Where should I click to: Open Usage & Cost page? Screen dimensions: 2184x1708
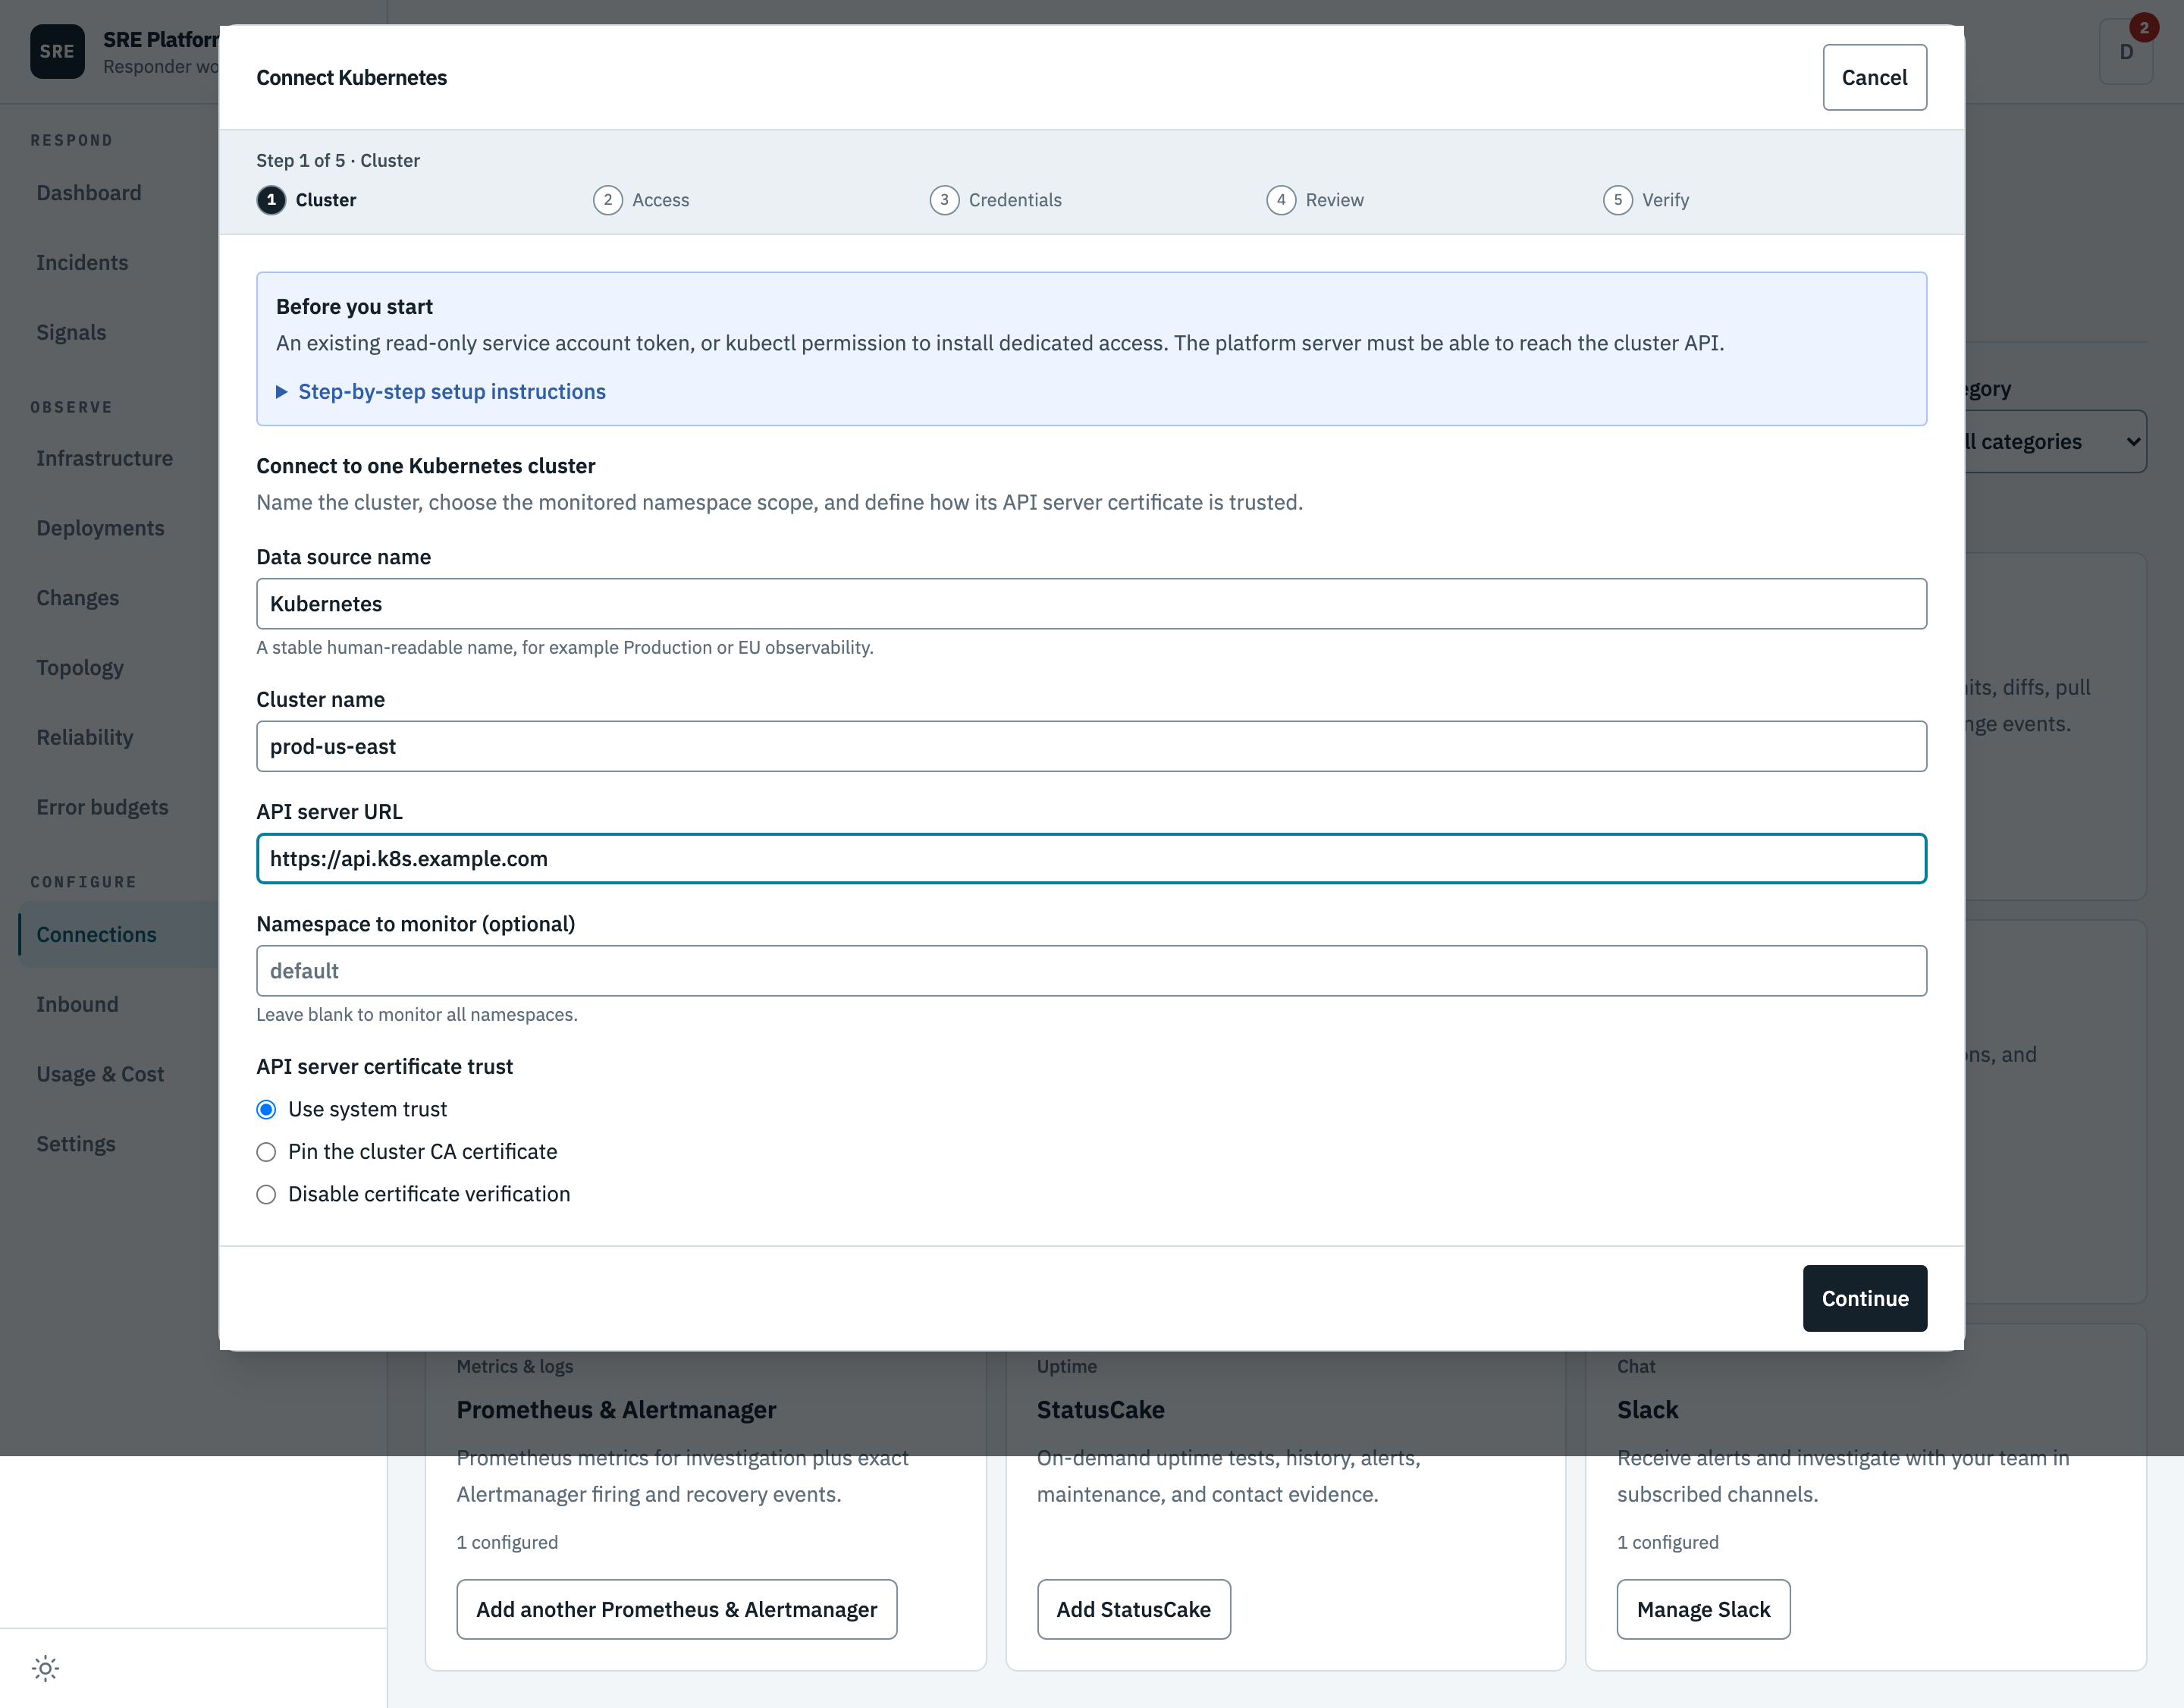tap(100, 1074)
